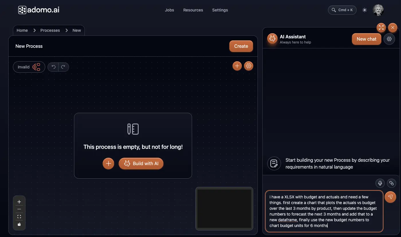Undo the last canvas change

(53, 67)
